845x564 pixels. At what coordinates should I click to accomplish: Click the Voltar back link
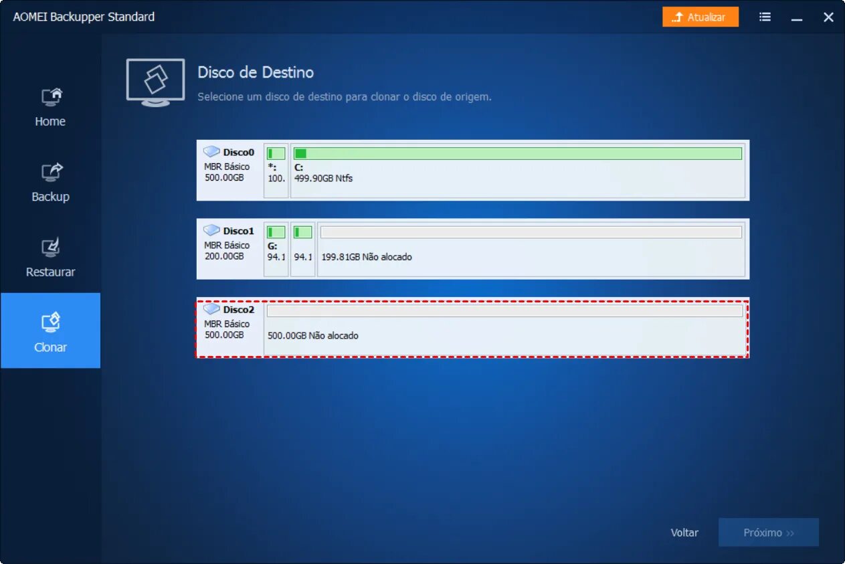coord(684,533)
